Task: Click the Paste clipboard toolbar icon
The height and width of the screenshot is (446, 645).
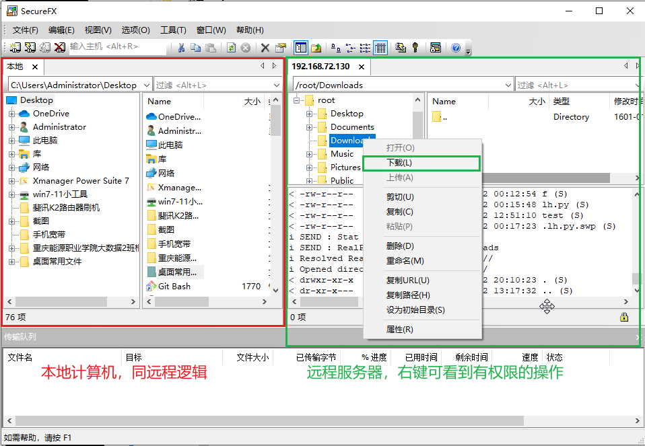Action: 211,48
